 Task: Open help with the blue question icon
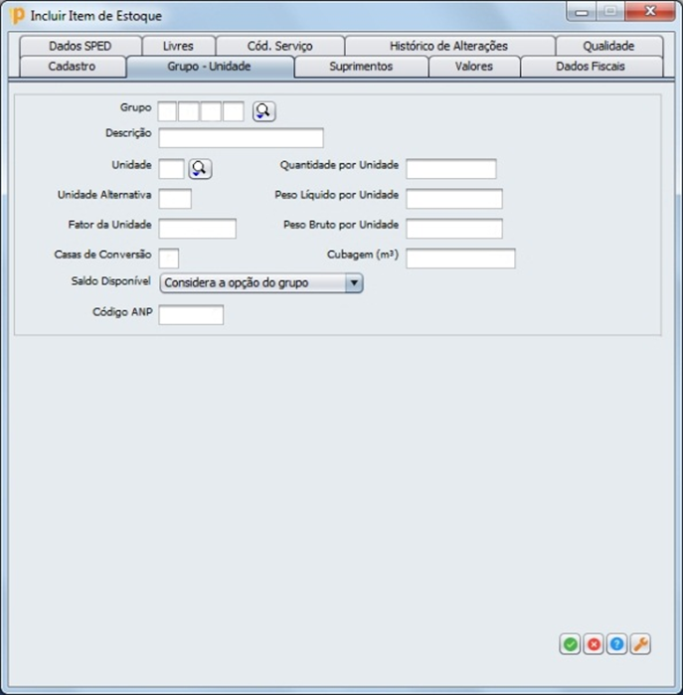(x=617, y=644)
